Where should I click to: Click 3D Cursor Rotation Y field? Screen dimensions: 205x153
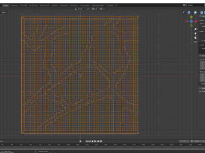click(x=202, y=77)
